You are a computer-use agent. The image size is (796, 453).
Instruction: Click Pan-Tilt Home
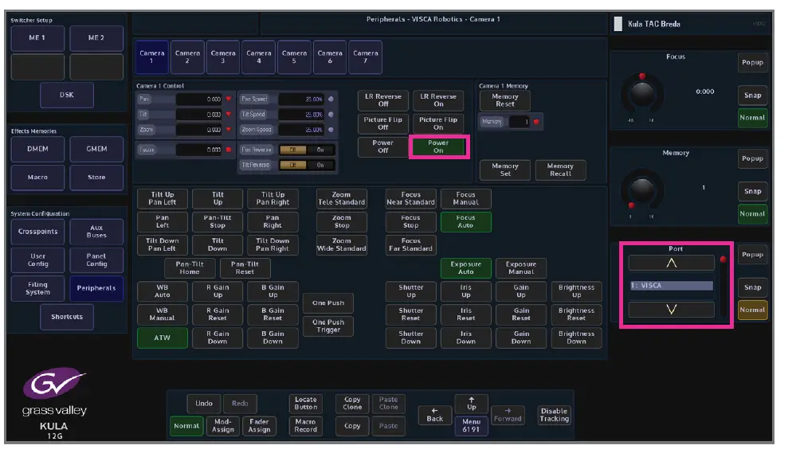[x=190, y=268]
